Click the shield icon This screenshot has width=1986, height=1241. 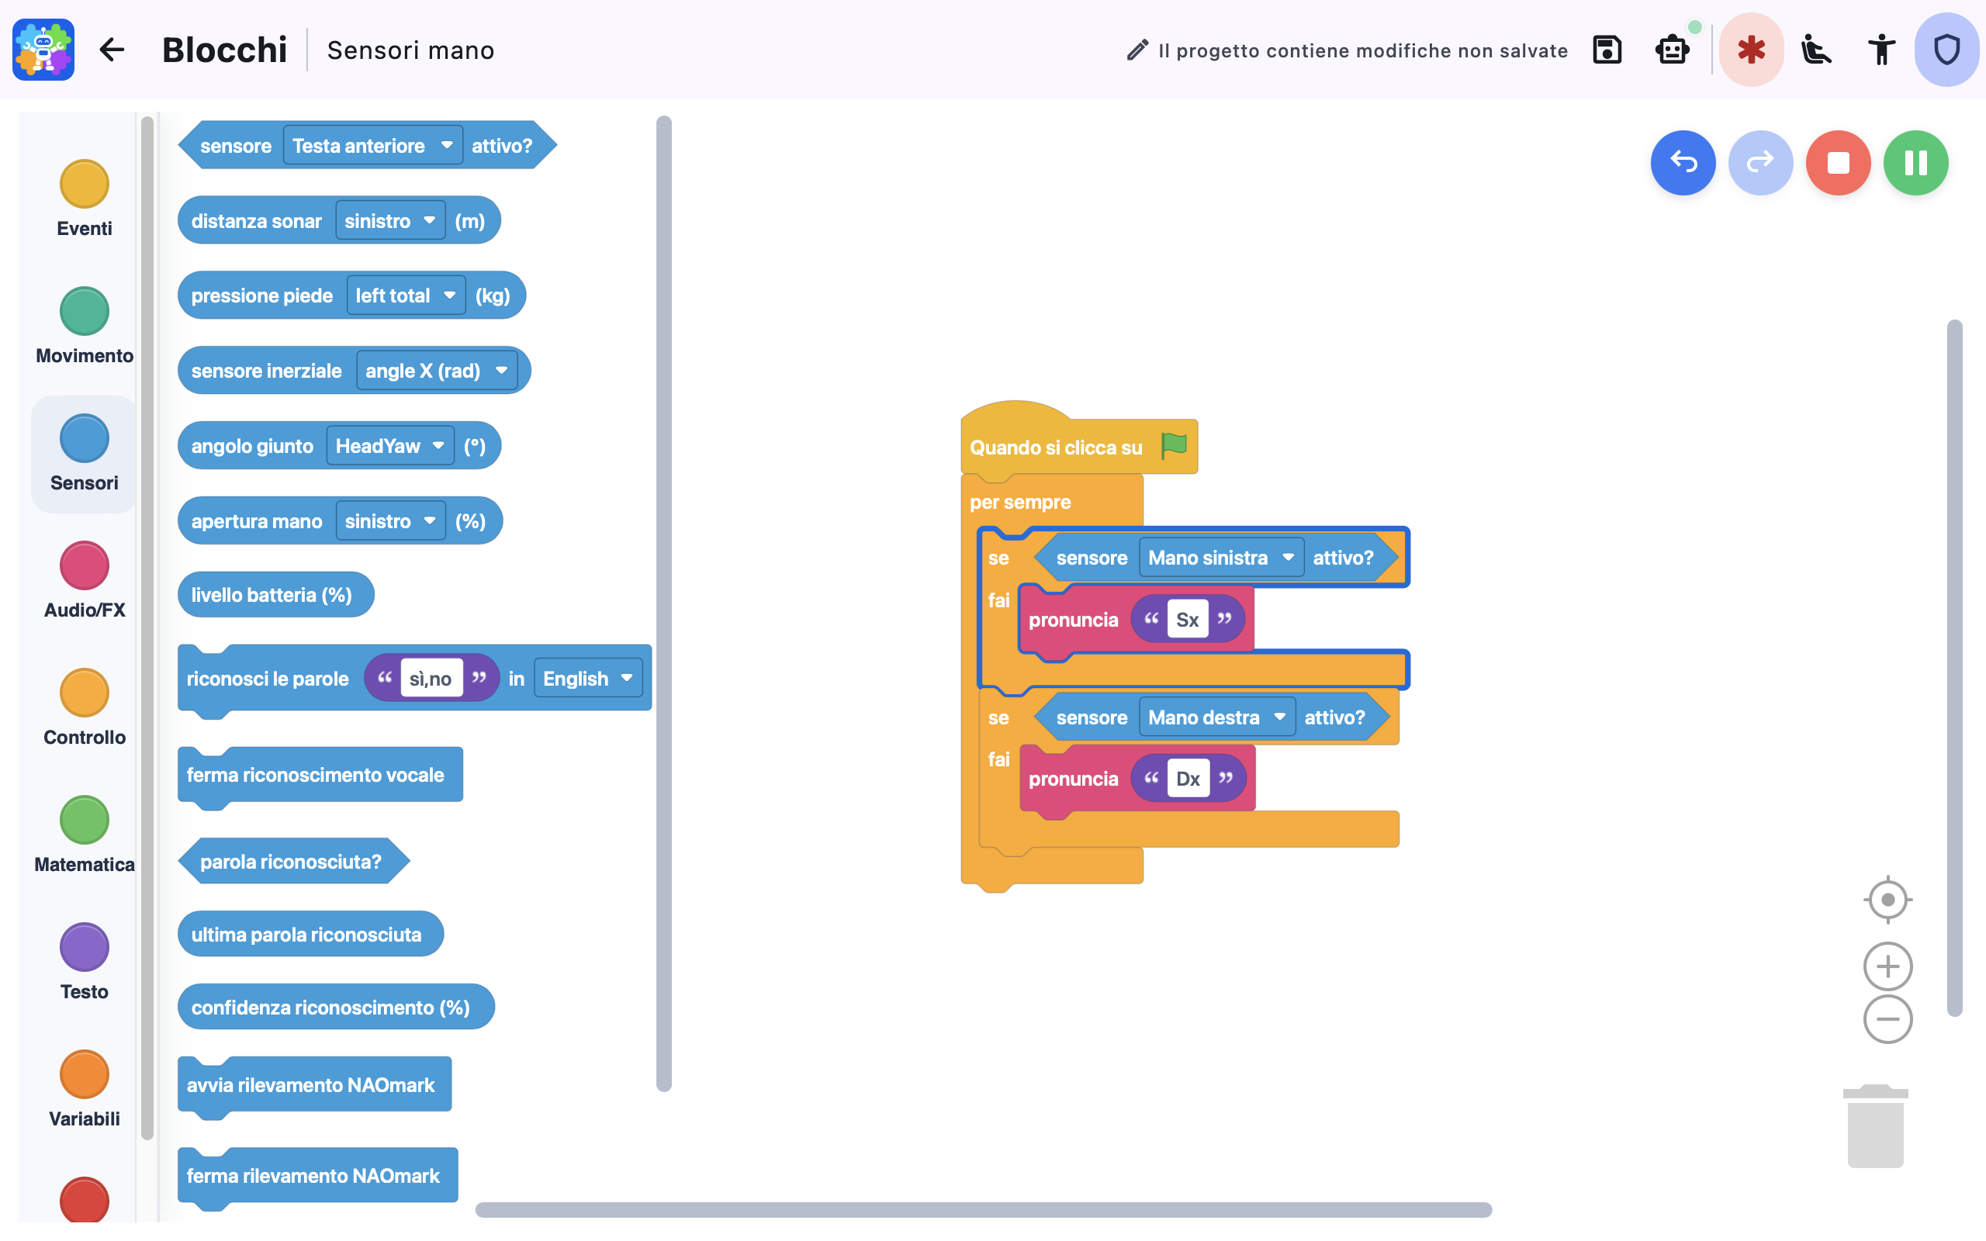click(x=1946, y=49)
